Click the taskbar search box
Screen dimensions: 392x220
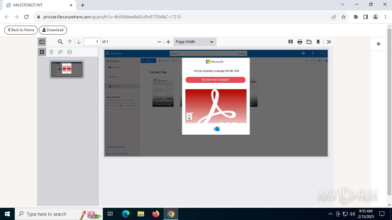click(59, 214)
